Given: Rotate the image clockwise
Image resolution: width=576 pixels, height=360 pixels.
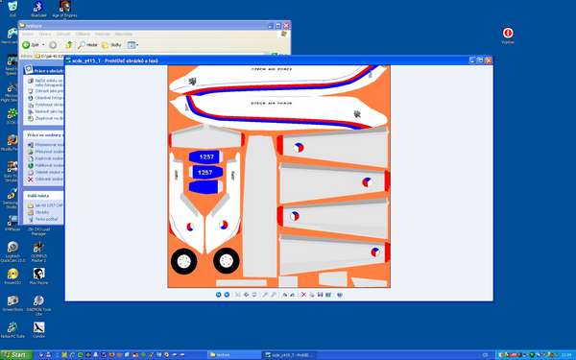Looking at the screenshot, I should pyautogui.click(x=285, y=295).
